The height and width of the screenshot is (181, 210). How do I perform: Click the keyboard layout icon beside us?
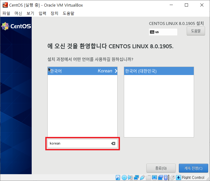pos(152,32)
